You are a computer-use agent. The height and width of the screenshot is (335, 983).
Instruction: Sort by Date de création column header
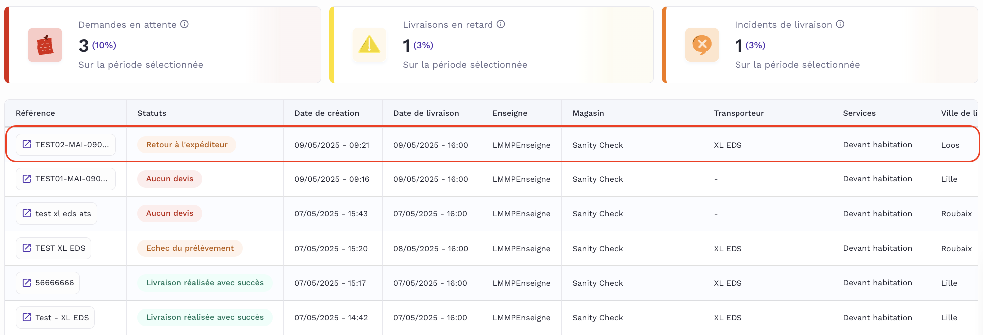click(327, 113)
